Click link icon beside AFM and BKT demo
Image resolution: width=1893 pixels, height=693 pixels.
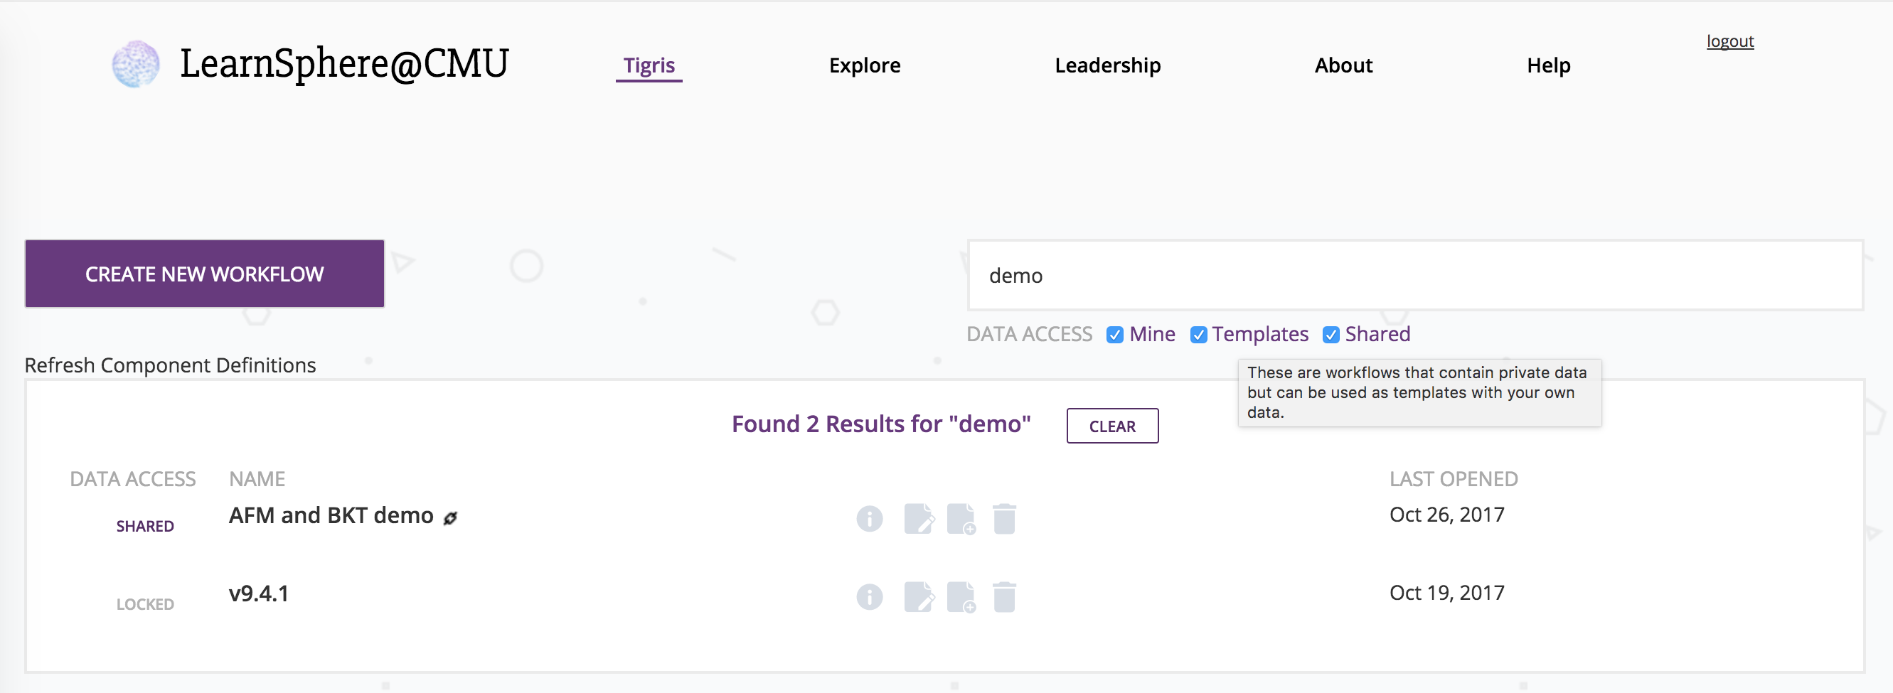[449, 517]
